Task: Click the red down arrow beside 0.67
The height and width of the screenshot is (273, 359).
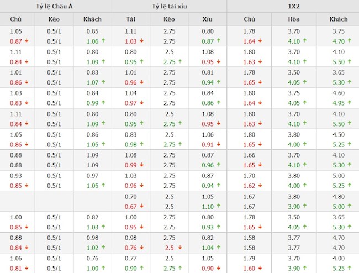Action: (x=142, y=206)
